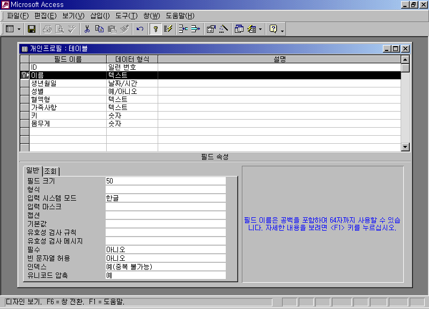
Task: Click the 일련 번호 data type cell
Action: [x=132, y=67]
